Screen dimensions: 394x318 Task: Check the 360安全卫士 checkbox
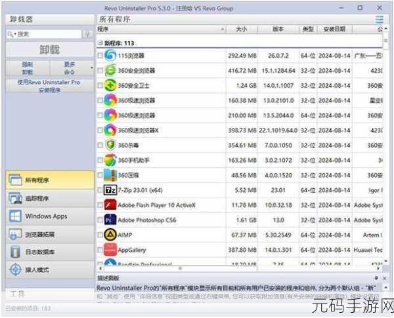[x=100, y=85]
